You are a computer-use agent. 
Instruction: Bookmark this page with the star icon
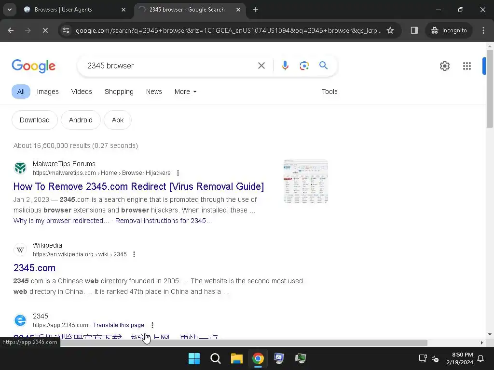click(390, 30)
